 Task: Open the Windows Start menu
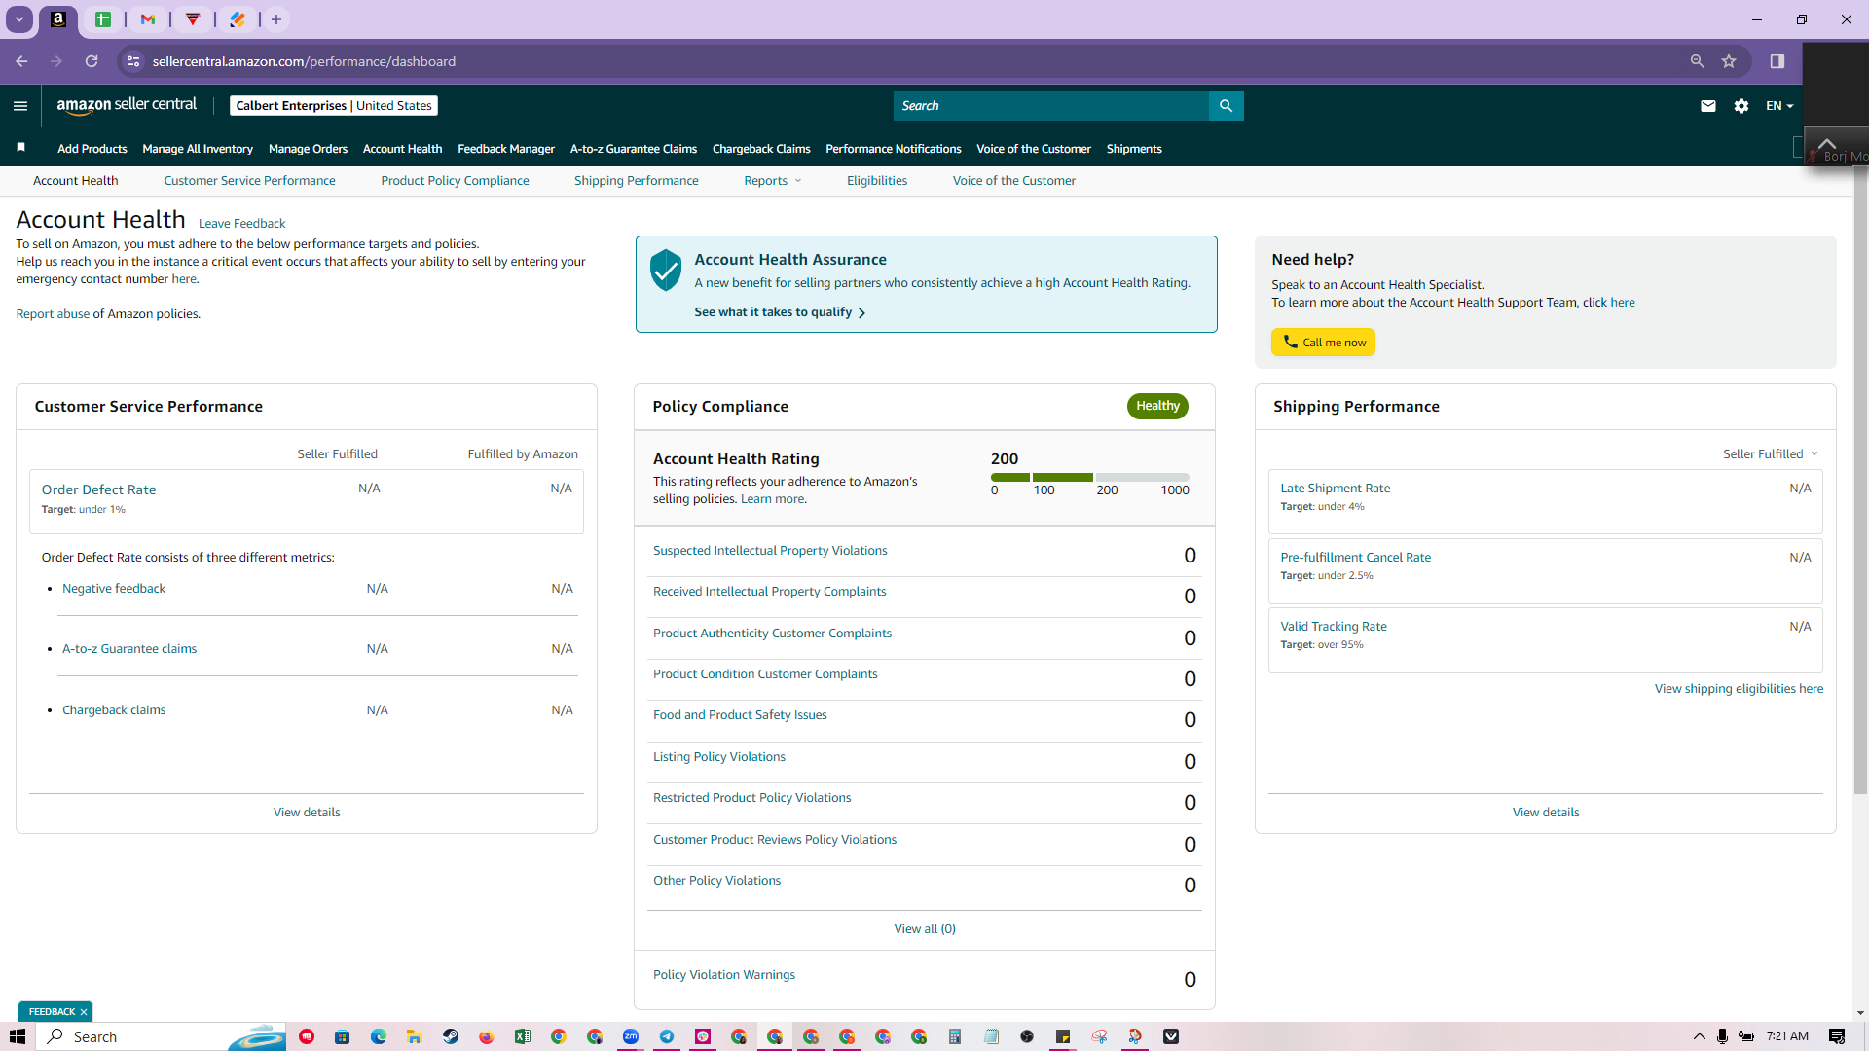[17, 1036]
